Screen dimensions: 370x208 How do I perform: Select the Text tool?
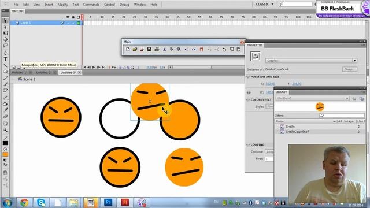5,59
